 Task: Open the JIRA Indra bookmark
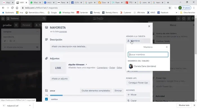(x=139, y=13)
